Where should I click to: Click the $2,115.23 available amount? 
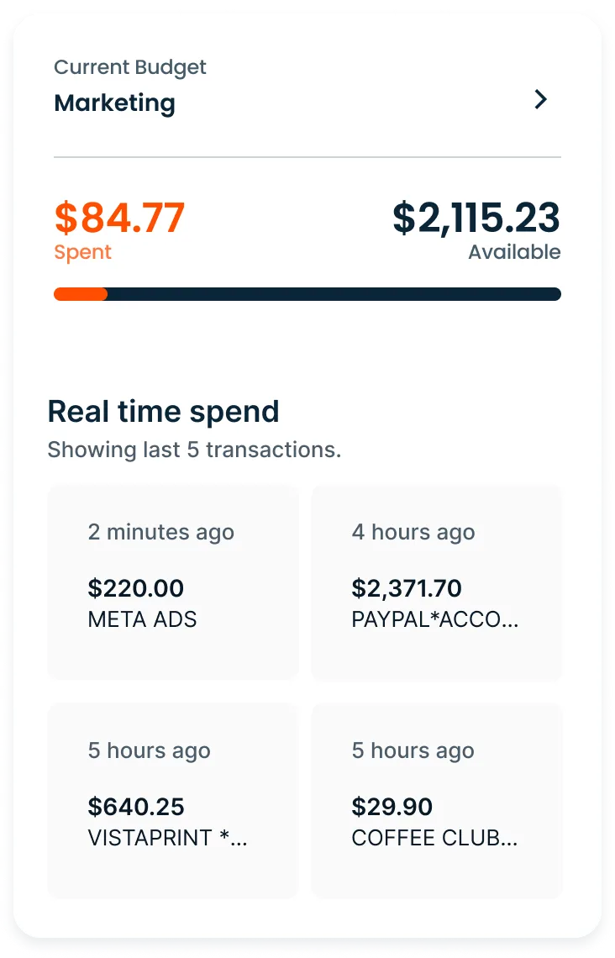point(476,218)
